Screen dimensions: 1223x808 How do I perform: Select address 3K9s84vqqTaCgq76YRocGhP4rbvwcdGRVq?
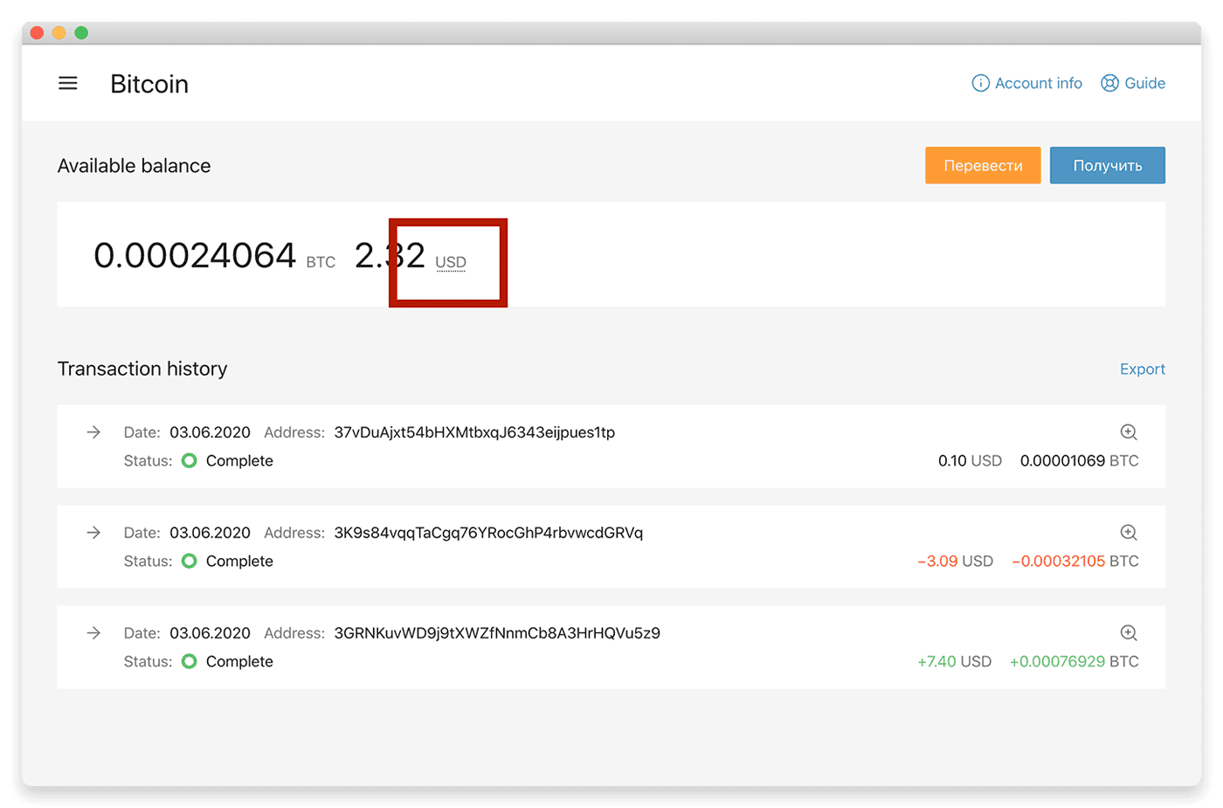pos(488,533)
